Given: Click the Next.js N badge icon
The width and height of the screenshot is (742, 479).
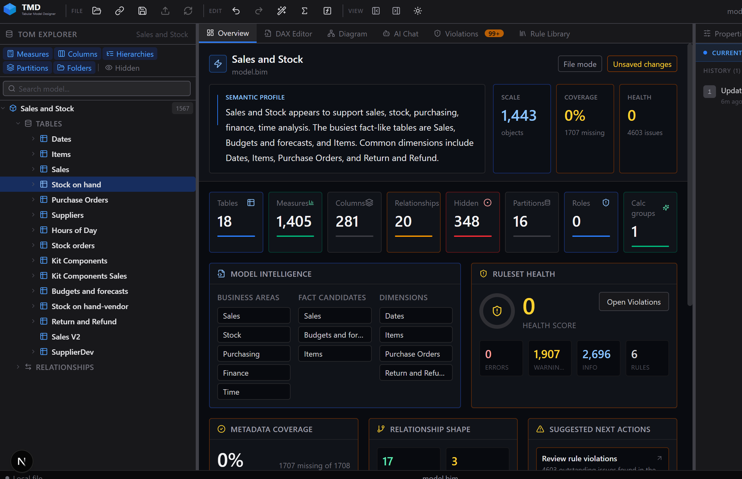Looking at the screenshot, I should click(22, 461).
